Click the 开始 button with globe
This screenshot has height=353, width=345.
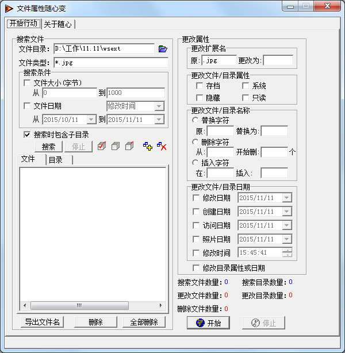tap(208, 323)
